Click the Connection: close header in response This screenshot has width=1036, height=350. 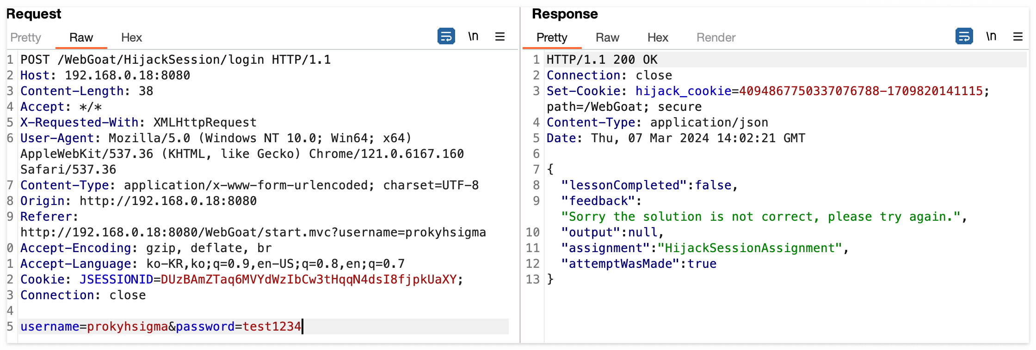[x=610, y=75]
